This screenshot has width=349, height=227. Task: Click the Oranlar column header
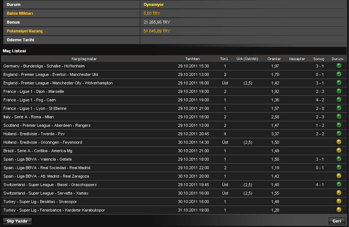[274, 59]
